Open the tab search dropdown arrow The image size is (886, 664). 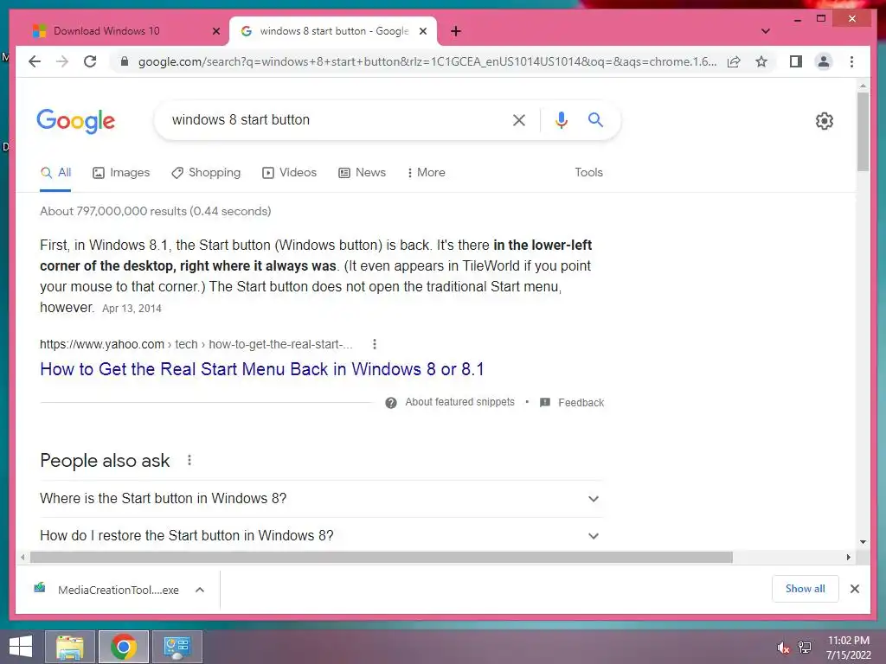pyautogui.click(x=765, y=31)
